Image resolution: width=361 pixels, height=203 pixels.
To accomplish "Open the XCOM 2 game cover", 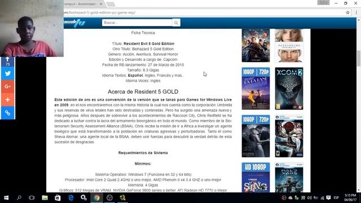I will 289,89.
